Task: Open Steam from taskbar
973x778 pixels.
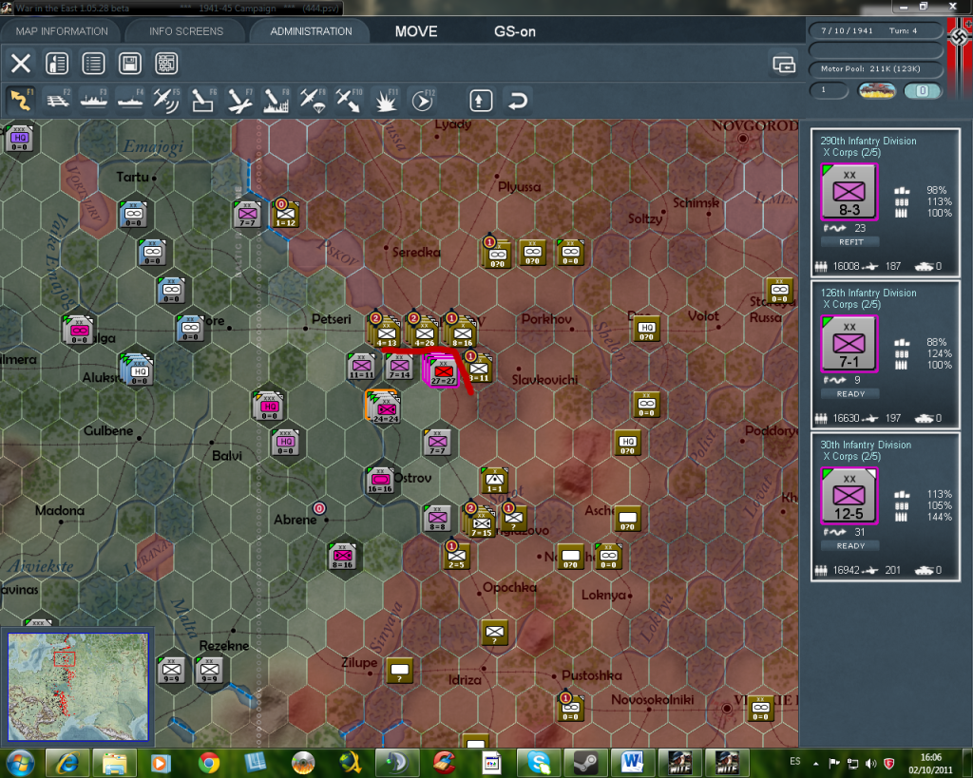Action: (x=584, y=763)
